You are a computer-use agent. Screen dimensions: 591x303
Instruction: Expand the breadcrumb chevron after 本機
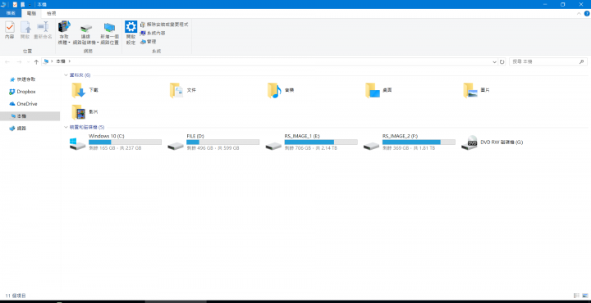(x=69, y=61)
